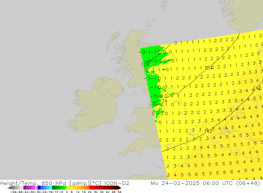The height and width of the screenshot is (193, 263).
Task: Click the '126' contour height label
Action: pos(145,65)
